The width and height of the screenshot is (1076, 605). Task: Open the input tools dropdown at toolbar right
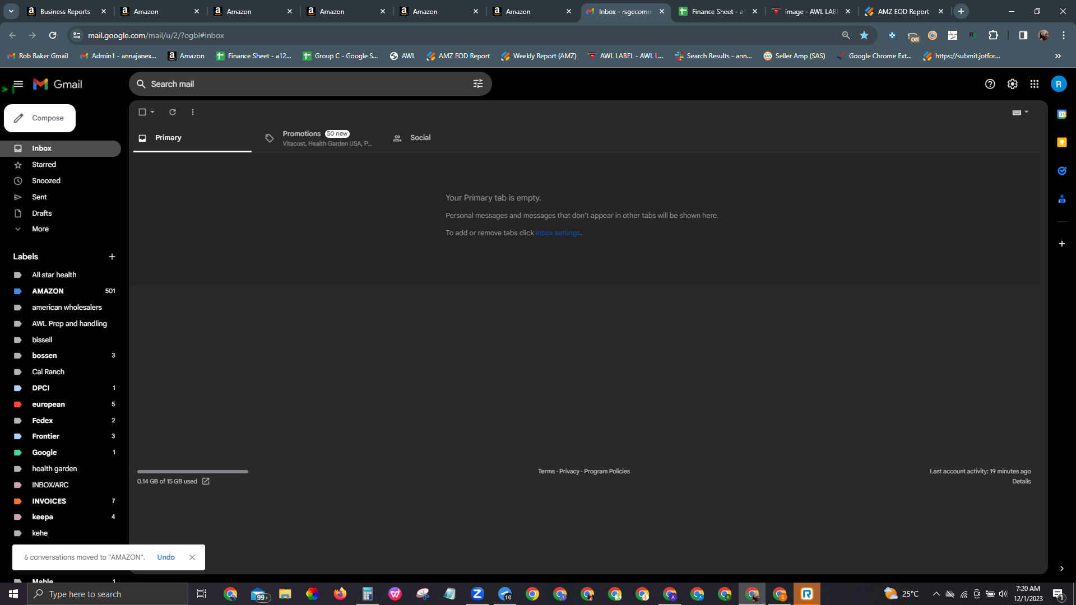1021,112
